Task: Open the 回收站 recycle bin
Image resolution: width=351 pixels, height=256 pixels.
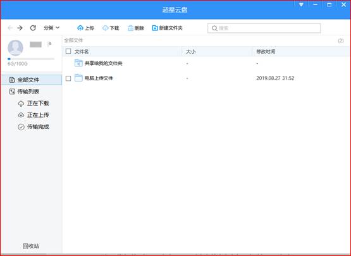Action: [x=31, y=246]
